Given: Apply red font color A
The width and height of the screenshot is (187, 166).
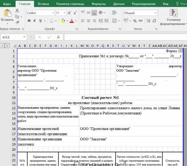Looking at the screenshot, I should point(72,21).
